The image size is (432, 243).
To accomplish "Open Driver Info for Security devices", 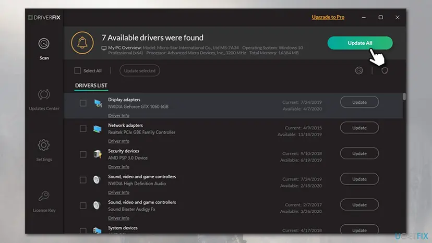I will [118, 167].
